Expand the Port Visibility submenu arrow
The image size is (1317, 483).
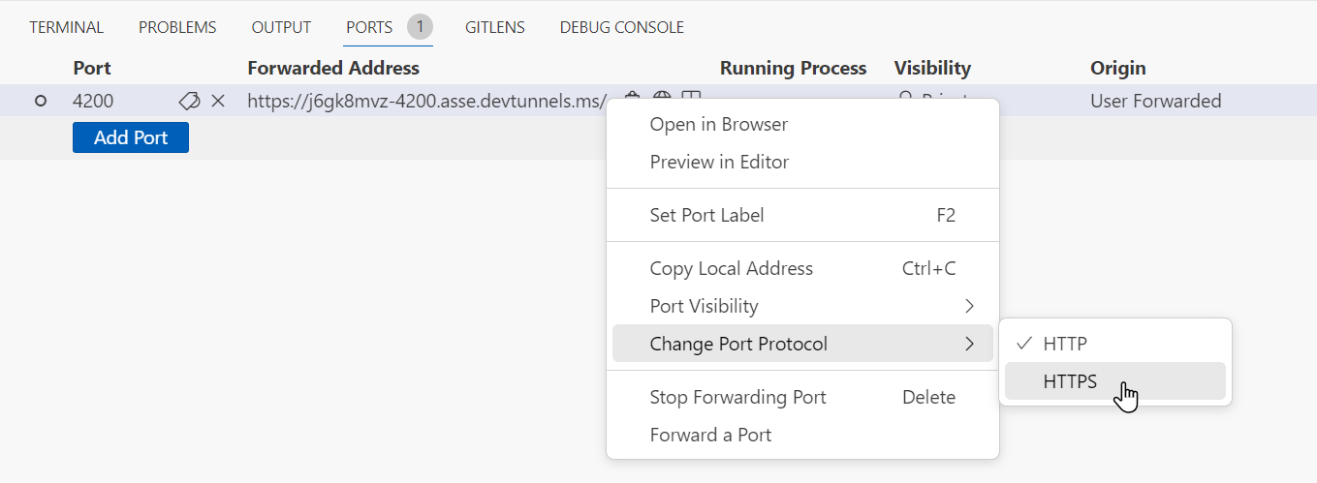click(x=969, y=306)
